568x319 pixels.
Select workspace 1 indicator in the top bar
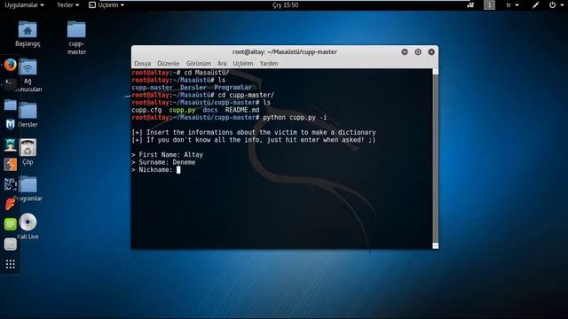tap(489, 5)
